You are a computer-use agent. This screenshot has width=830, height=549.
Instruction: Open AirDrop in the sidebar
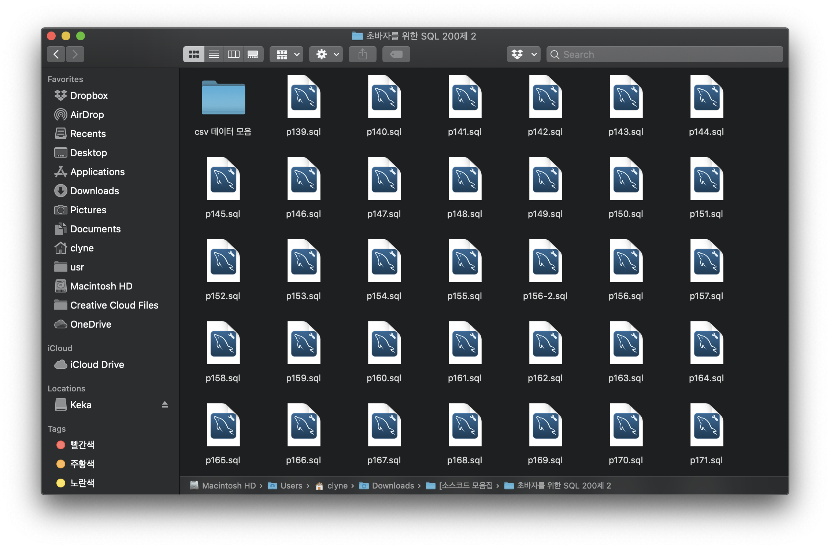point(87,115)
